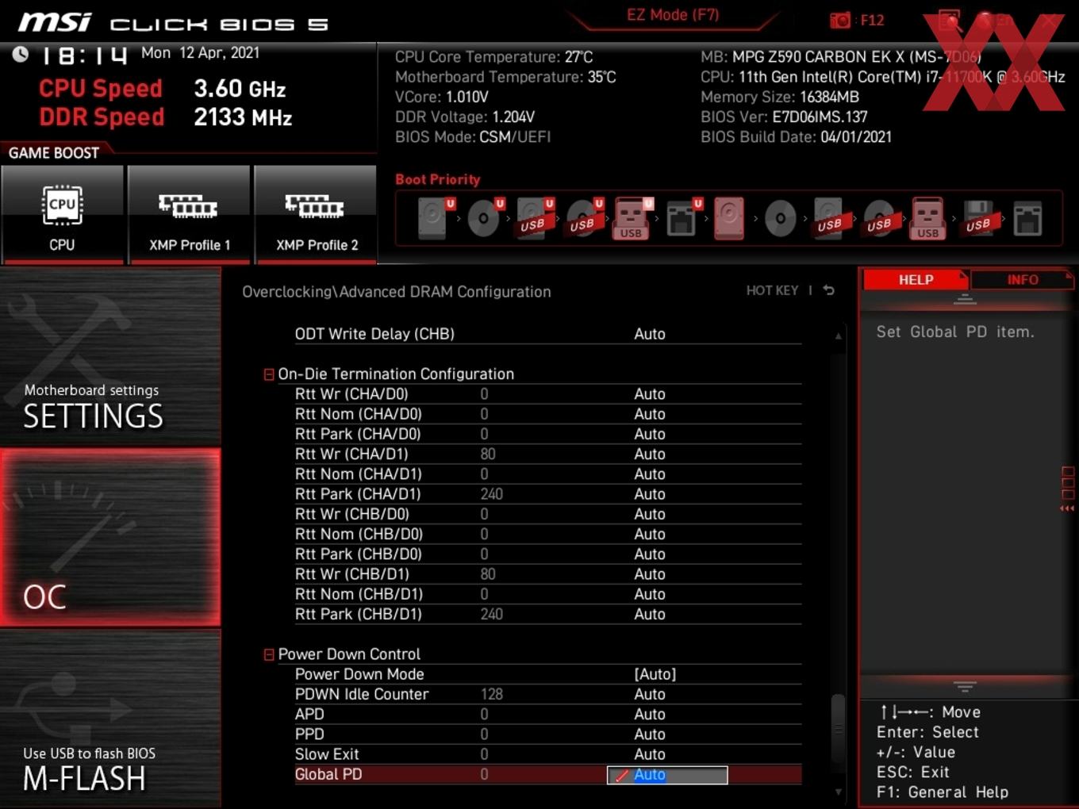Select the PPD setting row
1079x809 pixels.
(x=547, y=734)
